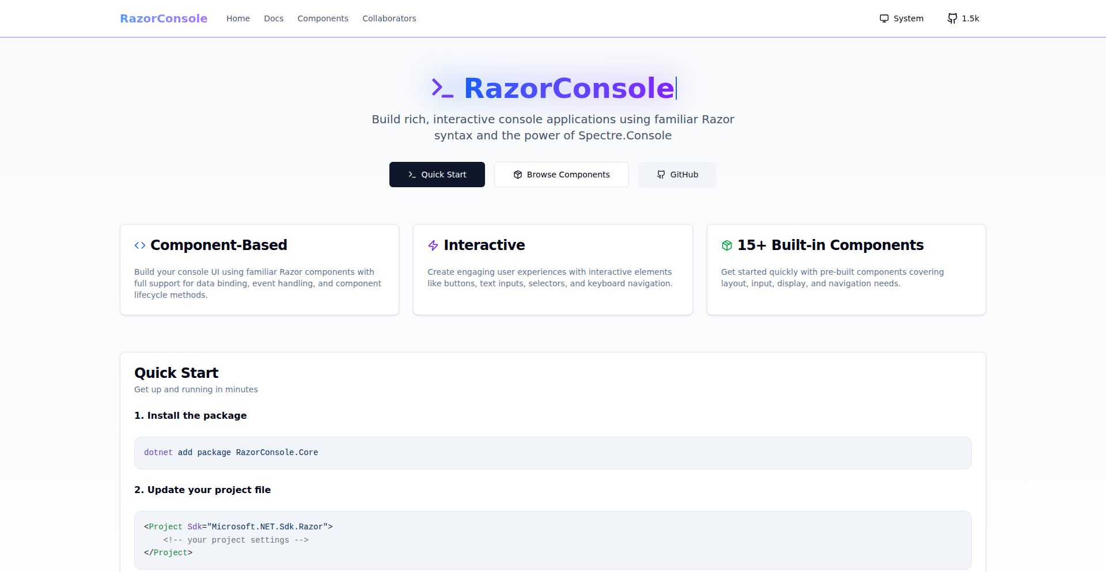The height and width of the screenshot is (572, 1106).
Task: Click the GitHub cat icon in the navbar
Action: coord(952,18)
